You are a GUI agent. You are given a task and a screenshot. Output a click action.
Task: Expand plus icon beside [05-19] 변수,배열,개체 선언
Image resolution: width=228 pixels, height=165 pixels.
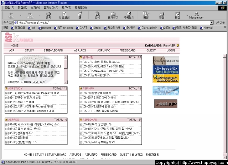pyautogui.click(x=6, y=97)
